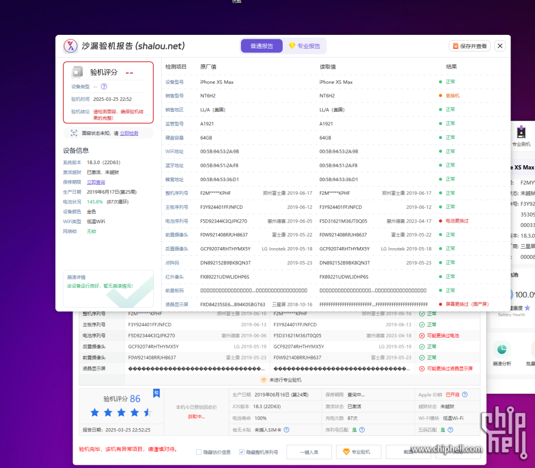Click the star badge beside 验机评分 --
This screenshot has width=535, height=468.
tap(77, 72)
